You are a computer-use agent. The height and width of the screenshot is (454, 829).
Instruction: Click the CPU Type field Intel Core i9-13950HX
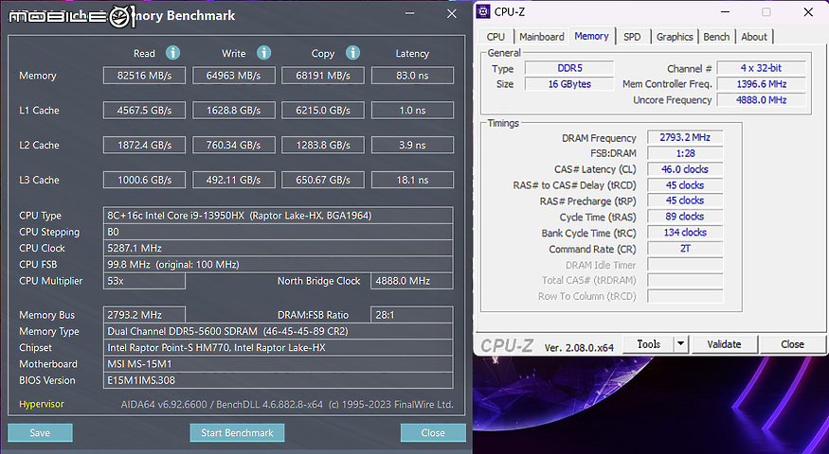pos(279,216)
